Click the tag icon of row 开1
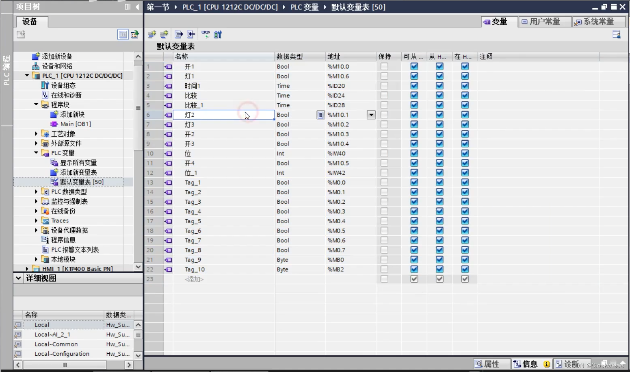This screenshot has height=372, width=630. pyautogui.click(x=168, y=67)
